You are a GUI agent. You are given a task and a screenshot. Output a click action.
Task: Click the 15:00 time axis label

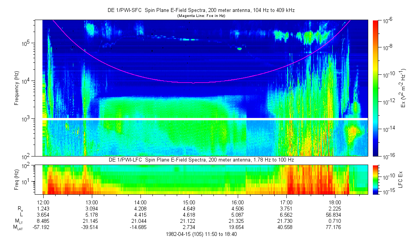pyautogui.click(x=189, y=202)
